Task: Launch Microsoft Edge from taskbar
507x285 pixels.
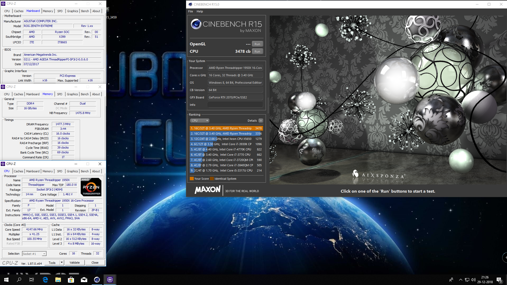Action: (x=45, y=280)
